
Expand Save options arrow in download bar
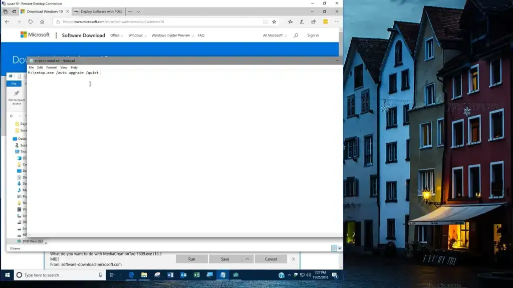click(247, 259)
